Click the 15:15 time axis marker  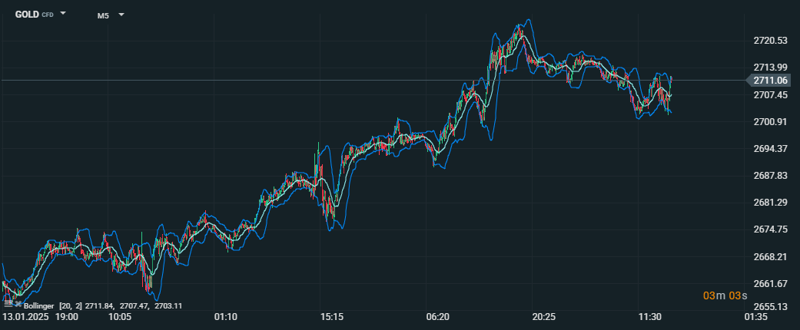[x=331, y=316]
